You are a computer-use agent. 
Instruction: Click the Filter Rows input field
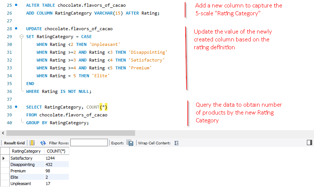click(x=89, y=143)
